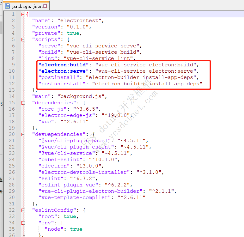The image size is (244, 237).
Task: Click the "babel-eslint" key
Action: point(60,160)
